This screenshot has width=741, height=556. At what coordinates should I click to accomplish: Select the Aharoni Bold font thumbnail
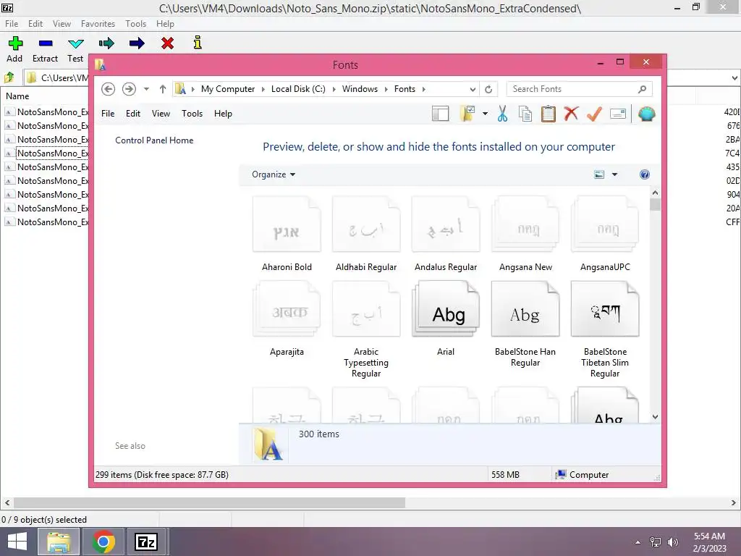click(287, 224)
